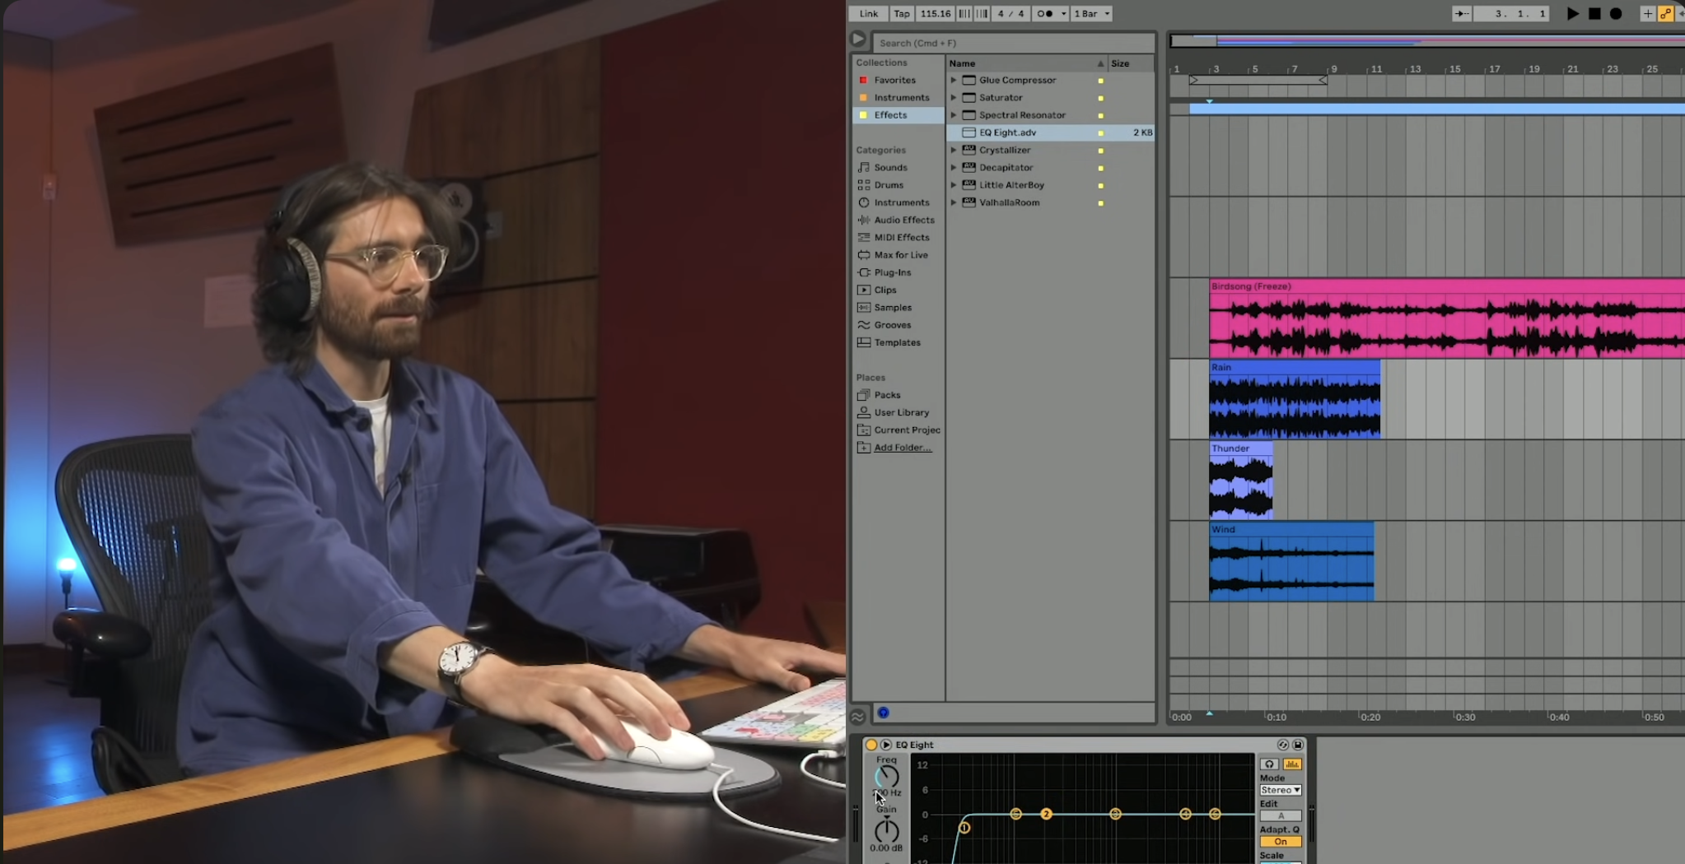Select Audio Effects in browser categories
1685x864 pixels.
point(903,220)
